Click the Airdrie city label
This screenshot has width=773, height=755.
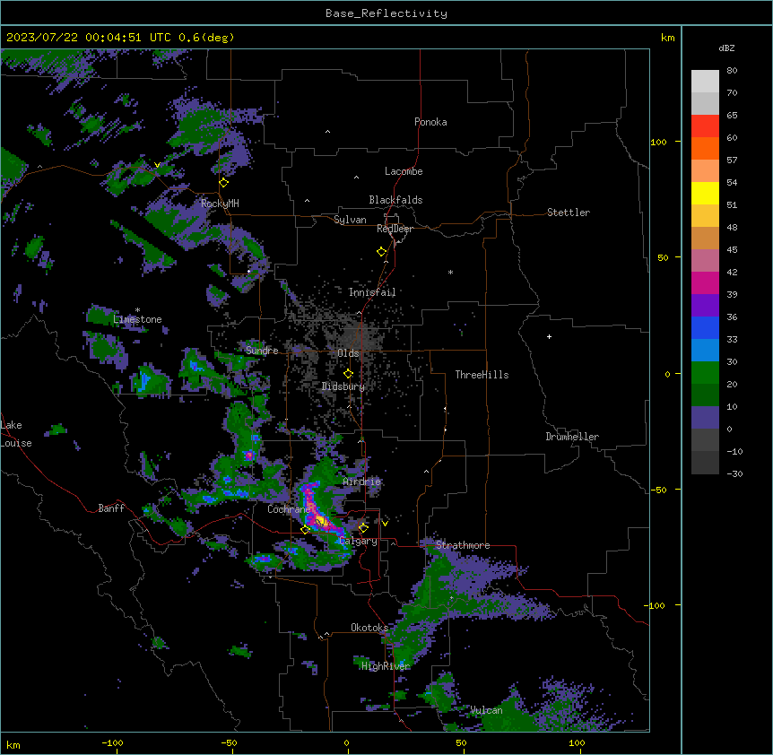[x=362, y=482]
